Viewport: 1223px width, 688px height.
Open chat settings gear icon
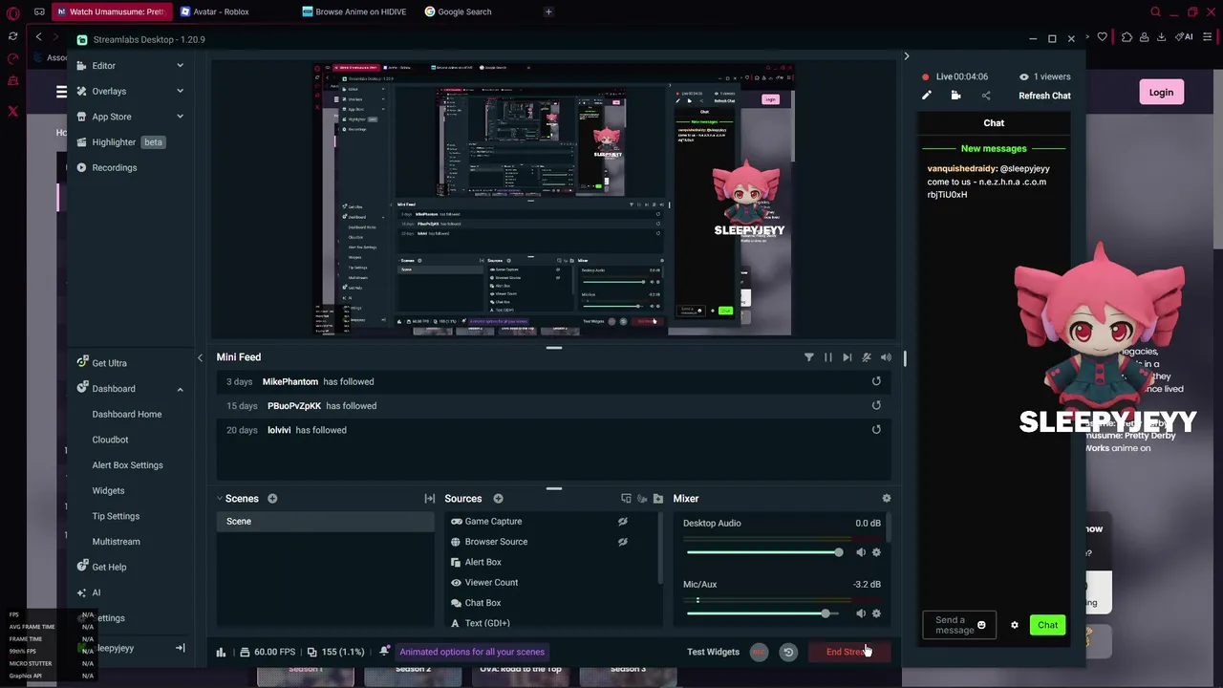tap(1015, 625)
